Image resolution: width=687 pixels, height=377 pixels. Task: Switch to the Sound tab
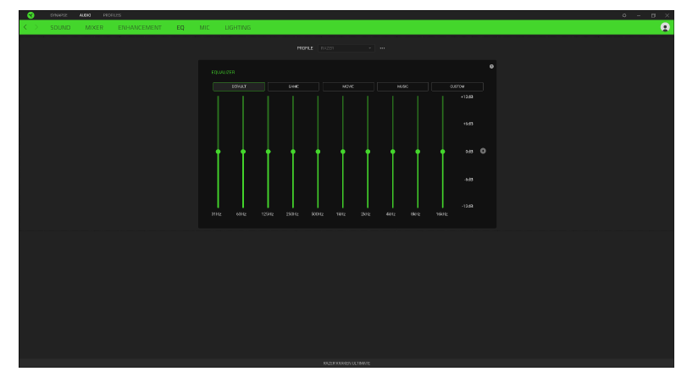[x=60, y=28]
